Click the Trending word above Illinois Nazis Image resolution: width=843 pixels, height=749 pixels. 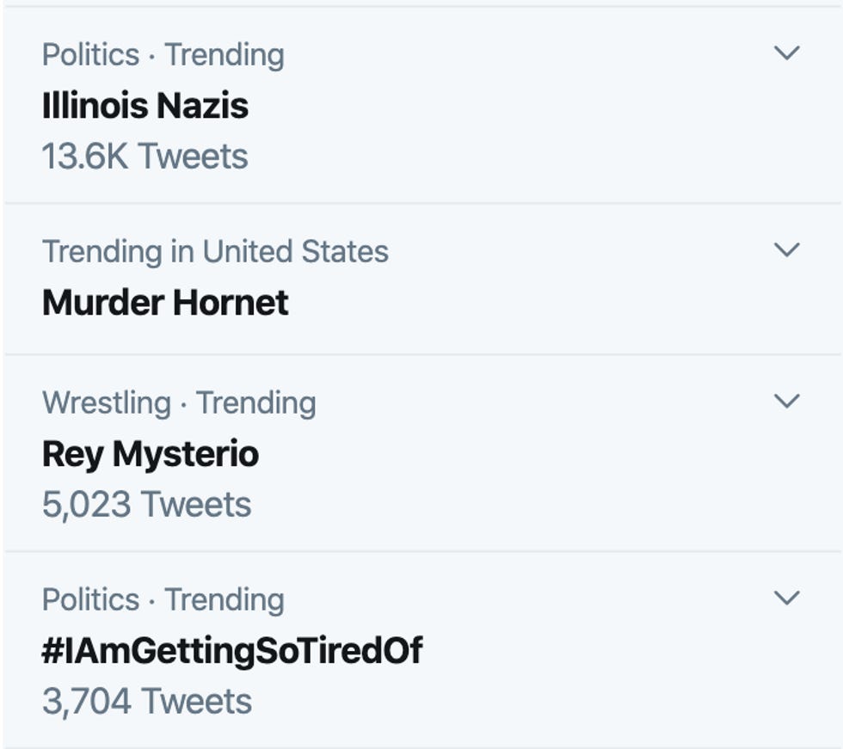(x=224, y=55)
